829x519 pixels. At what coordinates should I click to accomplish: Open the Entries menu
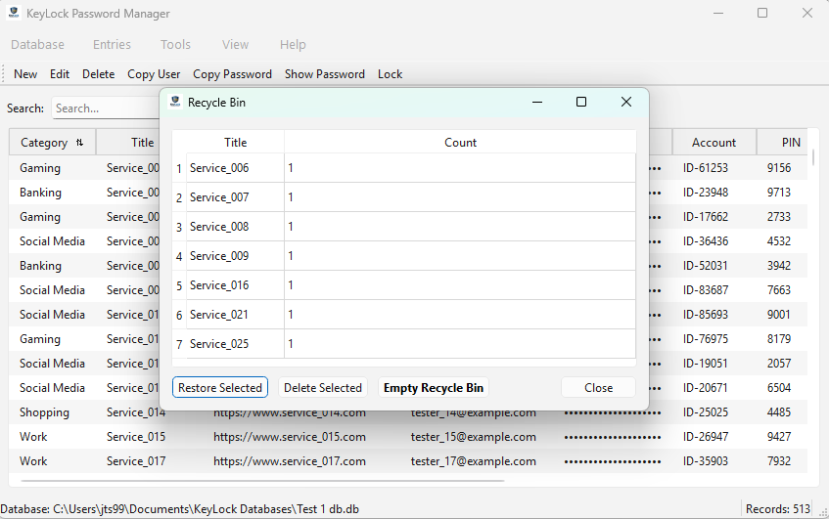(x=112, y=45)
